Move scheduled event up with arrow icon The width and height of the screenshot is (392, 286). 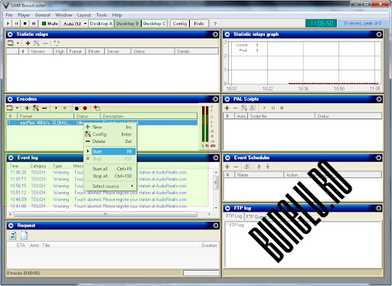[x=259, y=167]
